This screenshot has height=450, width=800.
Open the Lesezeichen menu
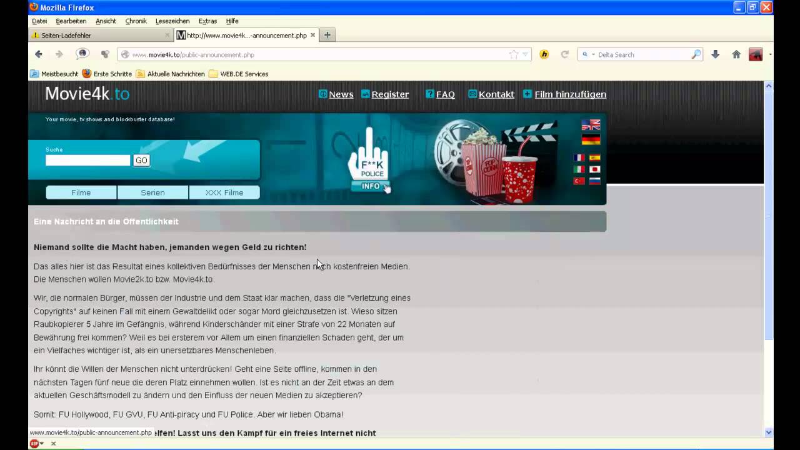[172, 21]
